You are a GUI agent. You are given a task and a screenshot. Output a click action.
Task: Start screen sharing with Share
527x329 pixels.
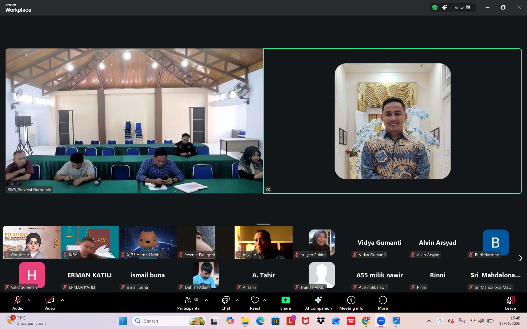(285, 303)
